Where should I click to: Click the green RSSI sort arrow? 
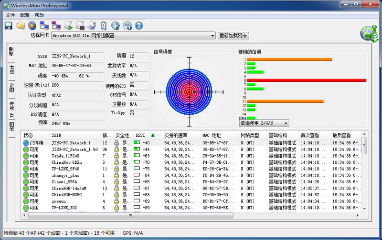point(153,135)
